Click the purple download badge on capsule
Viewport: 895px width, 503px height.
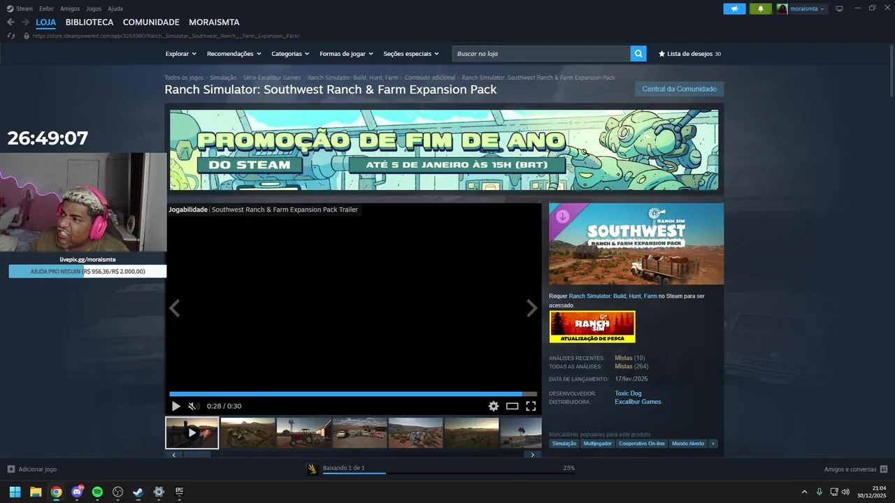563,217
